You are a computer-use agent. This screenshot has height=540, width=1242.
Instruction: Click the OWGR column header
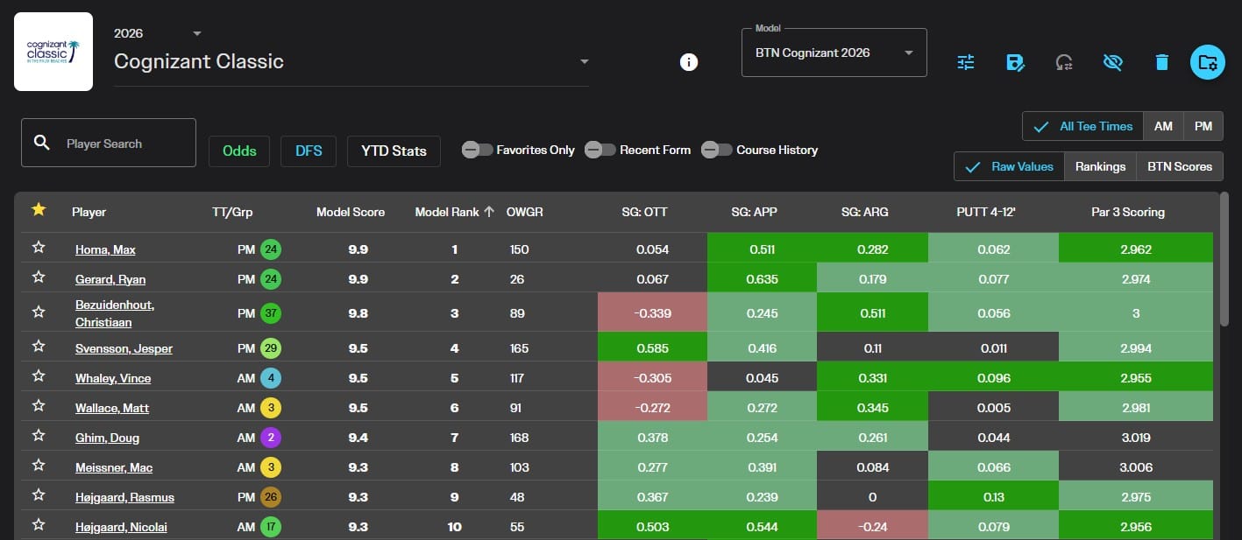tap(524, 212)
